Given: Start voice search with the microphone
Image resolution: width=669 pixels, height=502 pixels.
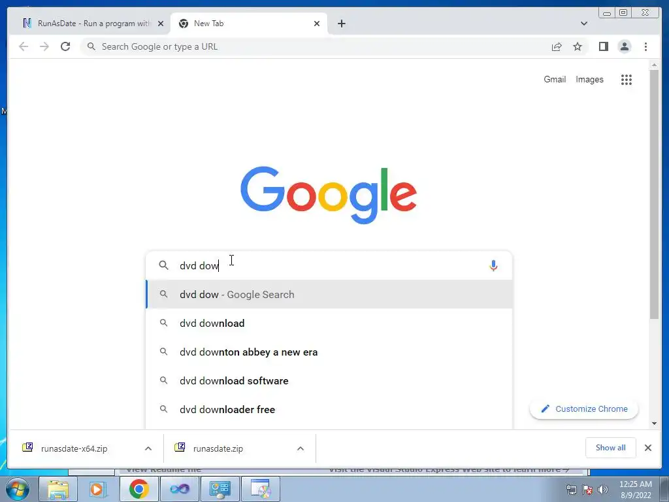Looking at the screenshot, I should pos(493,265).
